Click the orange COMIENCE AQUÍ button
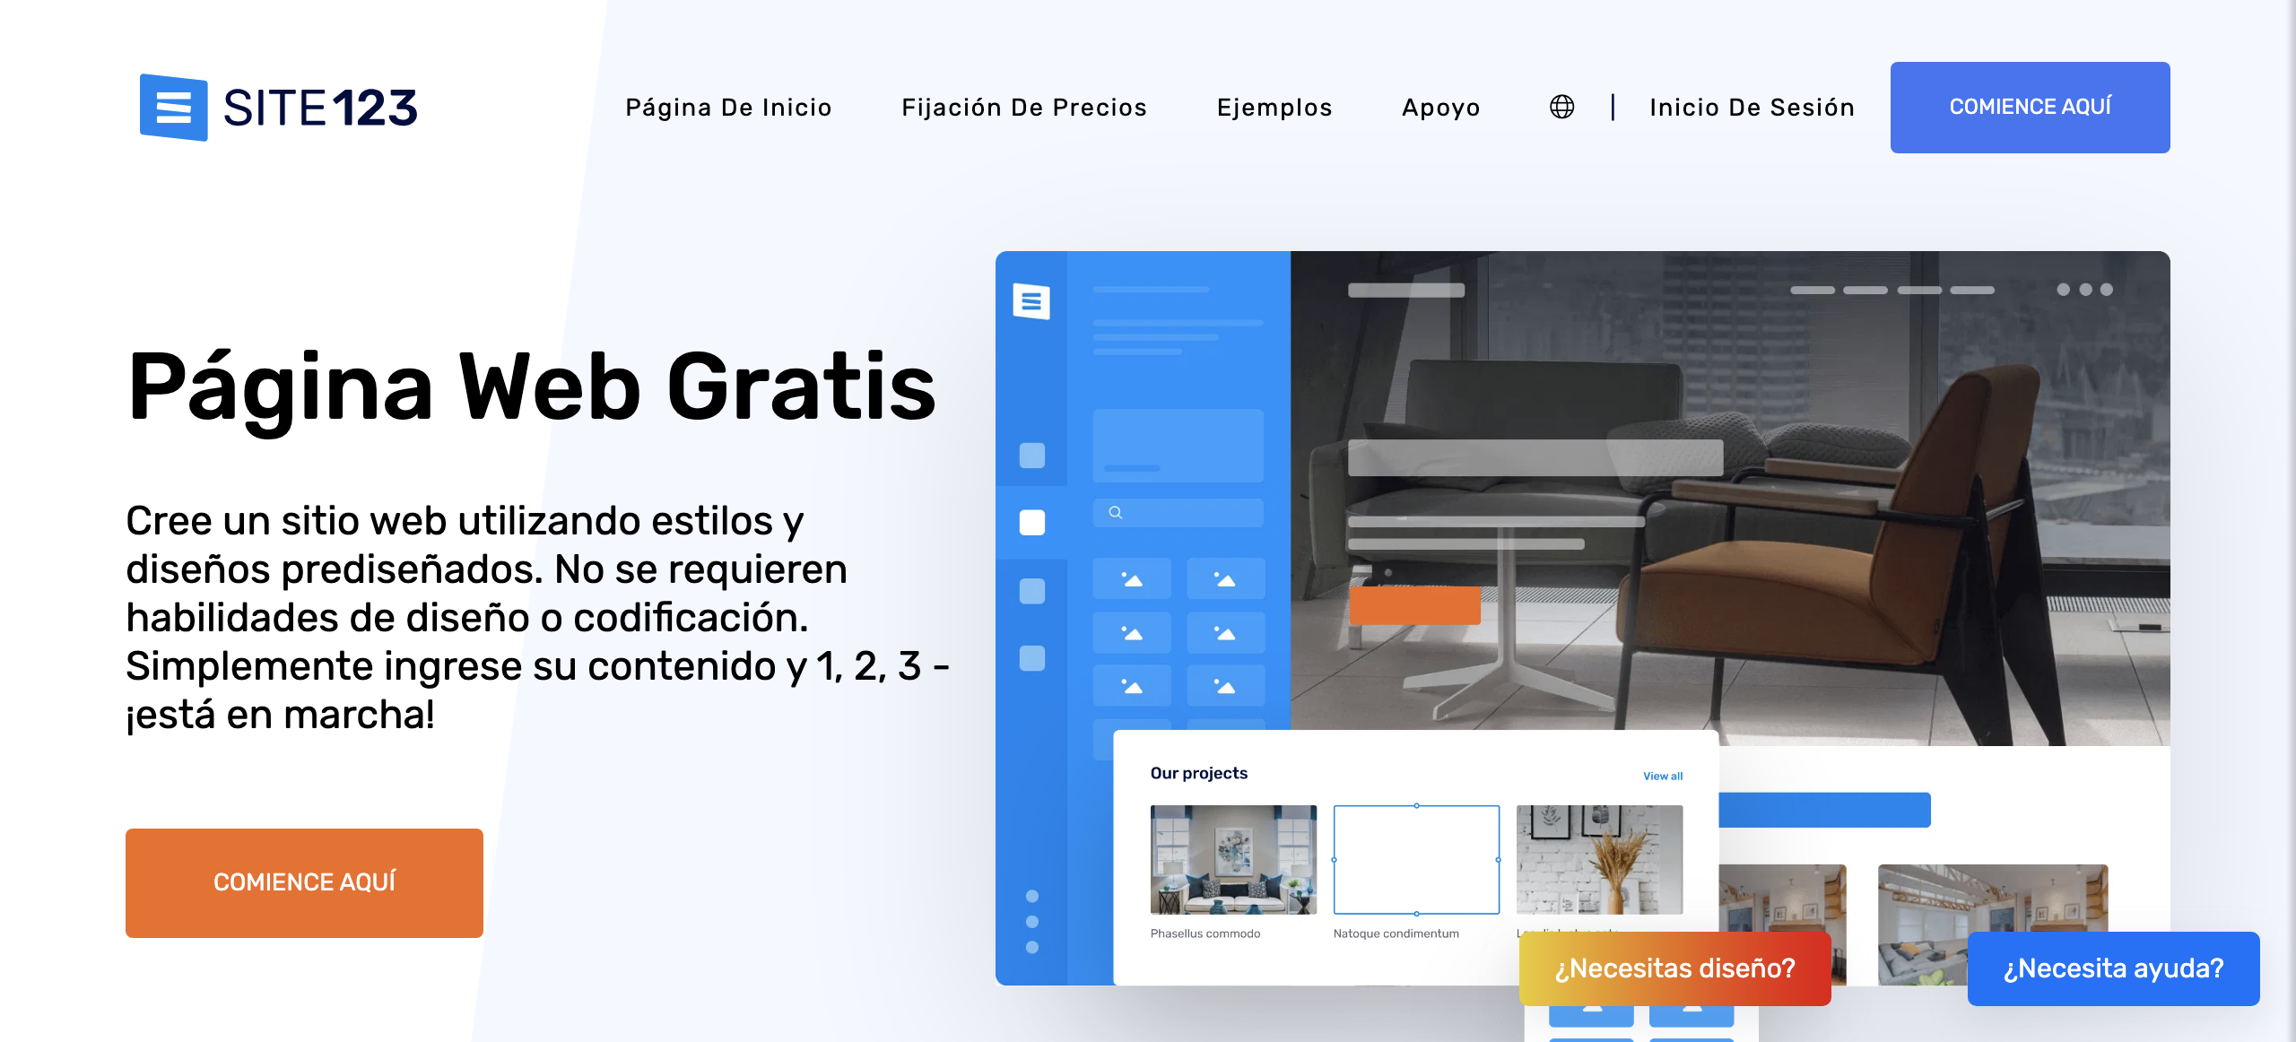2296x1042 pixels. tap(304, 882)
